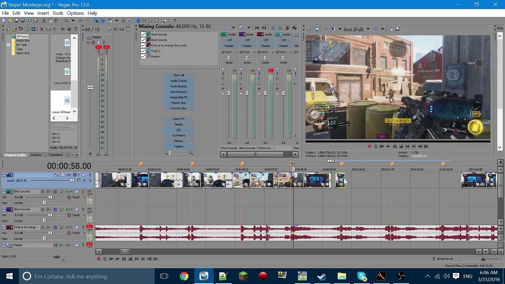The height and width of the screenshot is (284, 505).
Task: Start media preview in Project Media toolbar
Action: coord(63,29)
